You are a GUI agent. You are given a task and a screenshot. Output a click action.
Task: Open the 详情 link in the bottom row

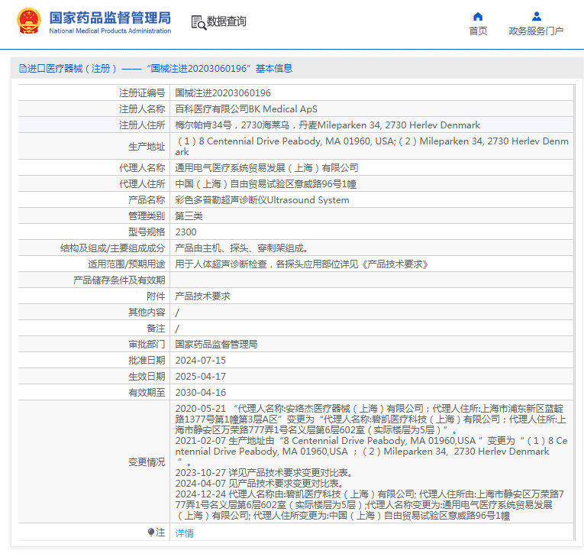pos(184,533)
